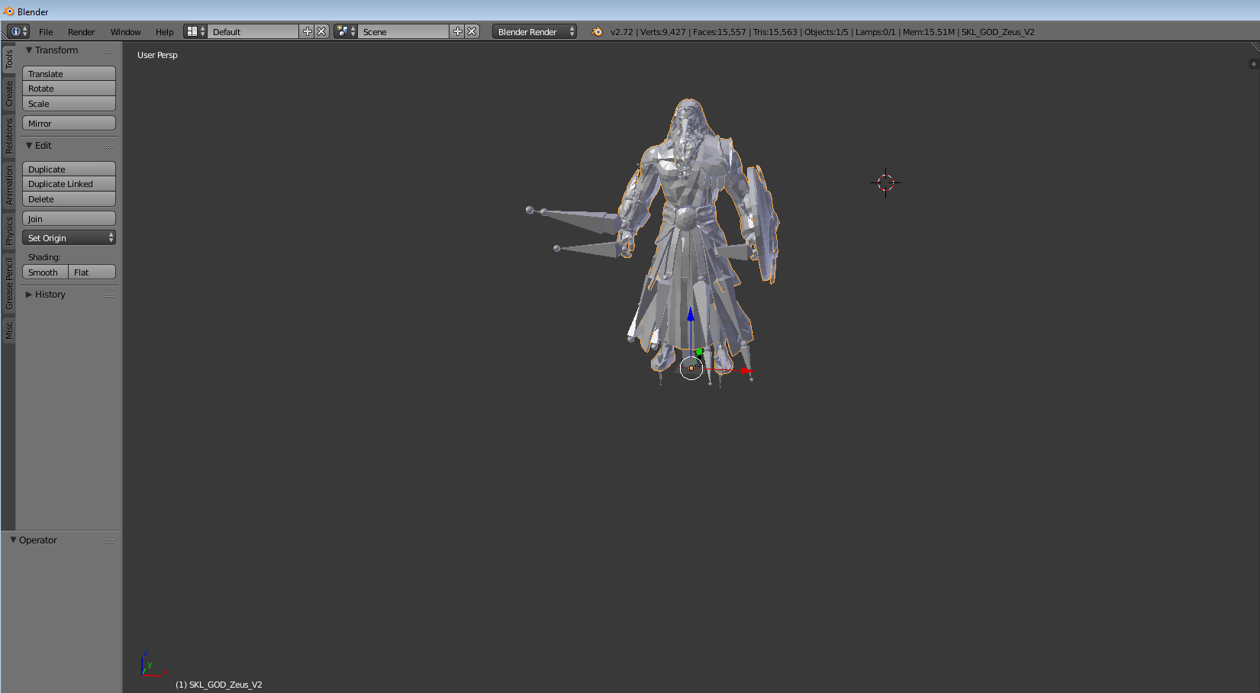The height and width of the screenshot is (693, 1260).
Task: Expand the properties region plus icon
Action: point(1253,64)
